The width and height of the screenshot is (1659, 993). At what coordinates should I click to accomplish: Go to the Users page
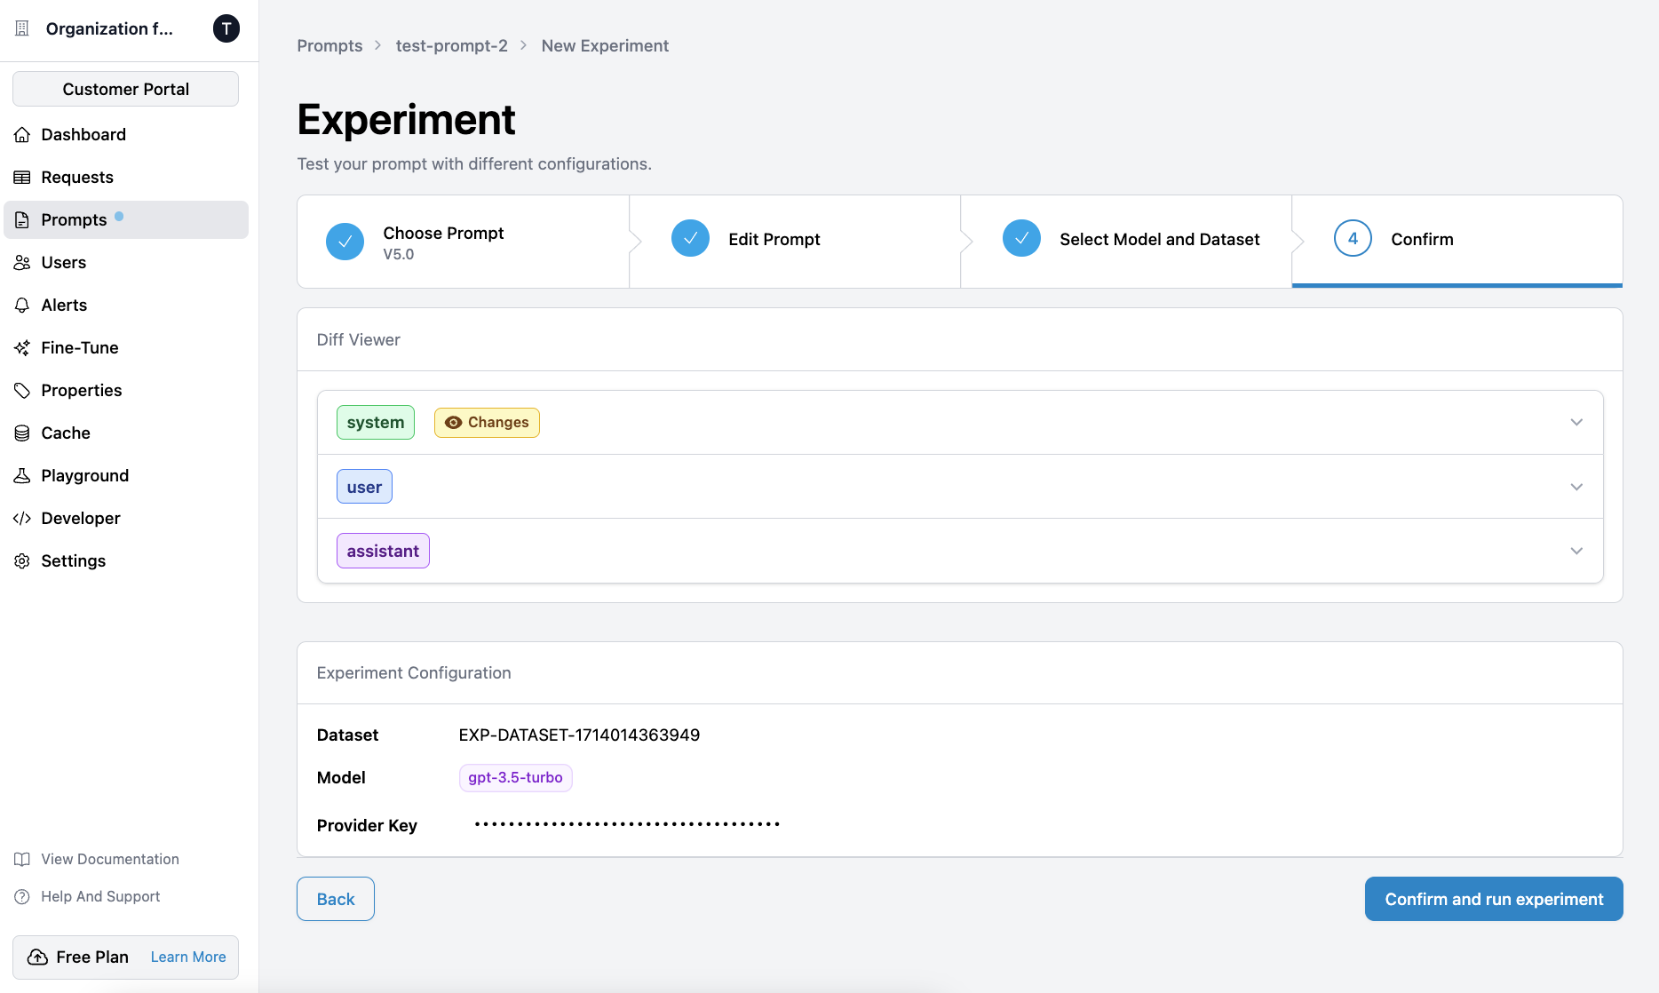coord(63,262)
